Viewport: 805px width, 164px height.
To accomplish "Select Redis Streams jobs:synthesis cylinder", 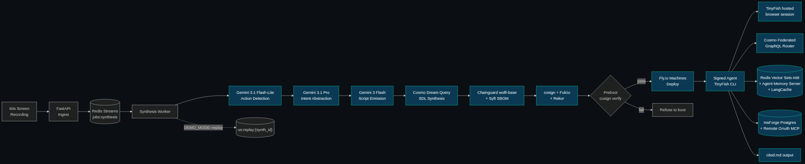I will (x=105, y=112).
